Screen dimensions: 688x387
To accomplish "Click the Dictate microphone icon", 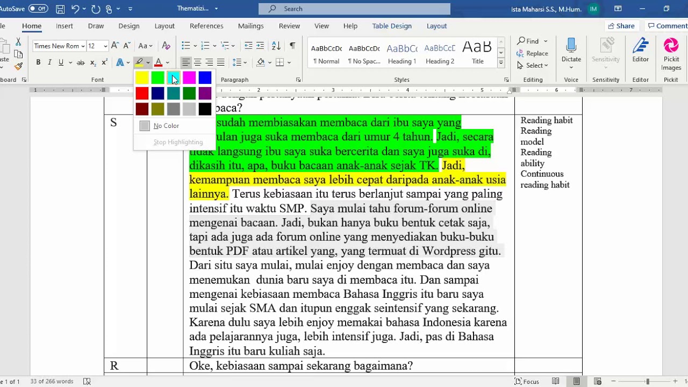I will [x=571, y=45].
